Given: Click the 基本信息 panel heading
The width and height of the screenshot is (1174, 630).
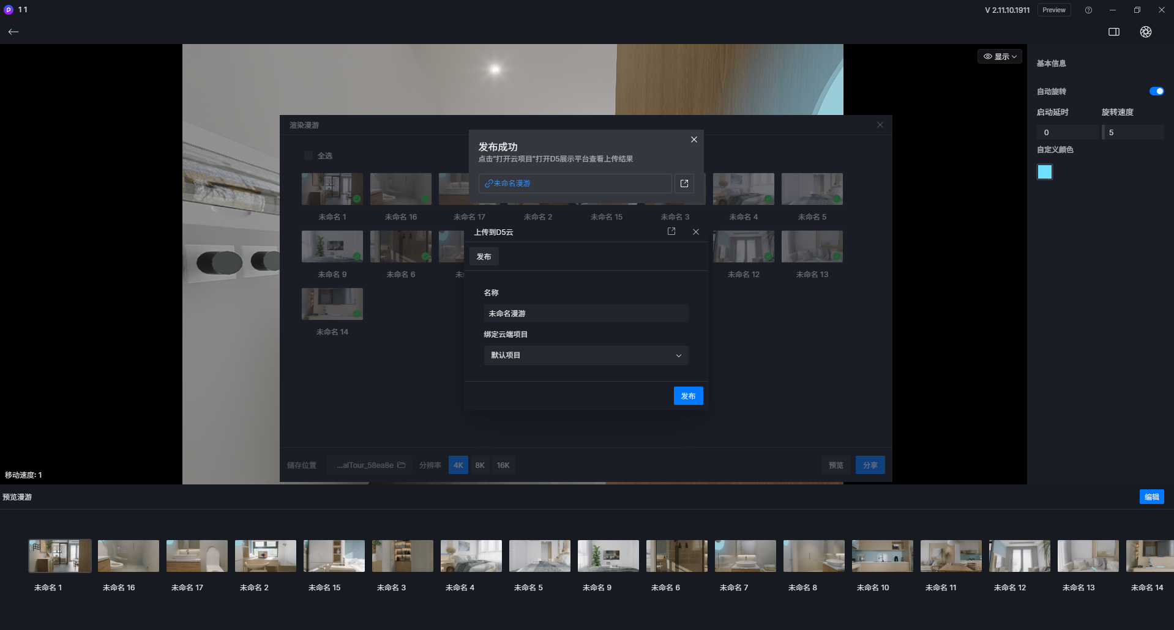Looking at the screenshot, I should pos(1051,64).
